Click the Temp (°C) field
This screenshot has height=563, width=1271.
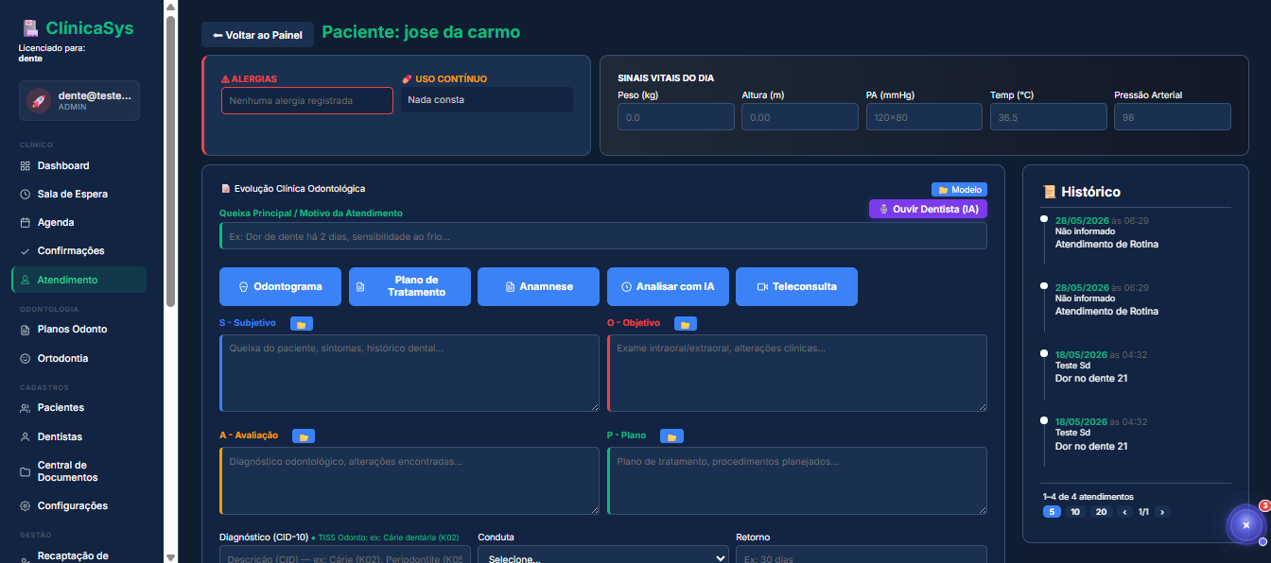(x=1048, y=116)
